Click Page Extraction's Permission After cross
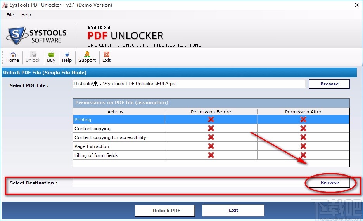 [x=303, y=146]
